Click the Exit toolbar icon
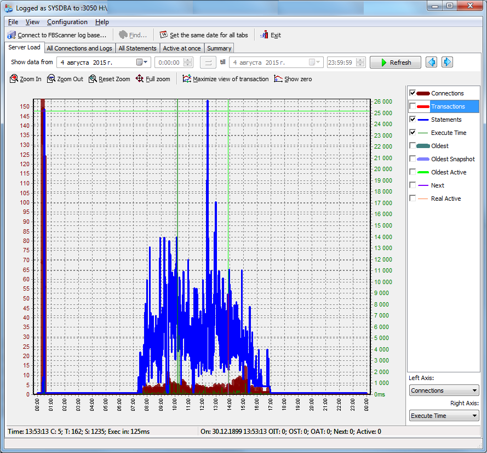487x453 pixels. 265,35
